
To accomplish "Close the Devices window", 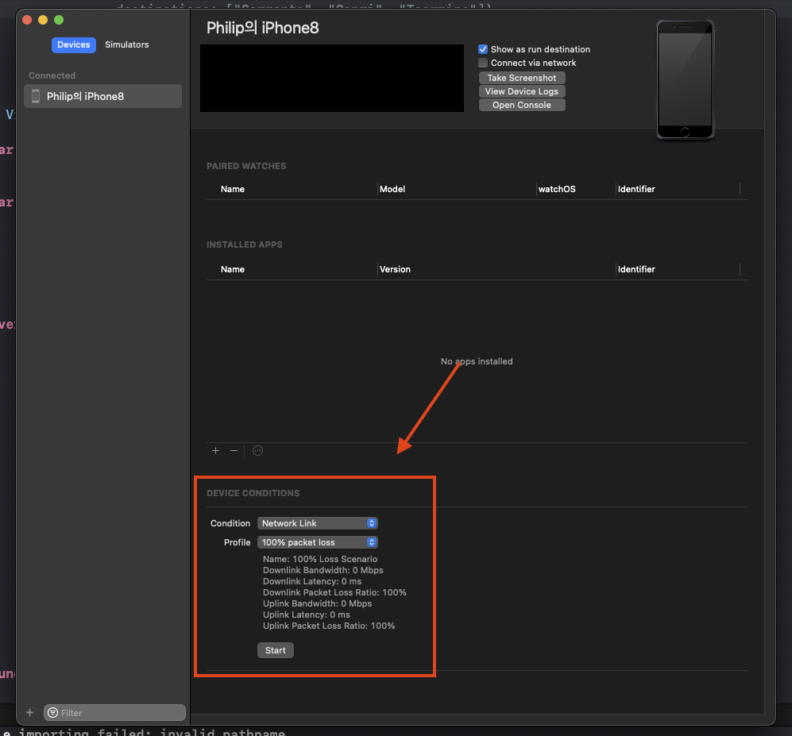I will (x=27, y=20).
